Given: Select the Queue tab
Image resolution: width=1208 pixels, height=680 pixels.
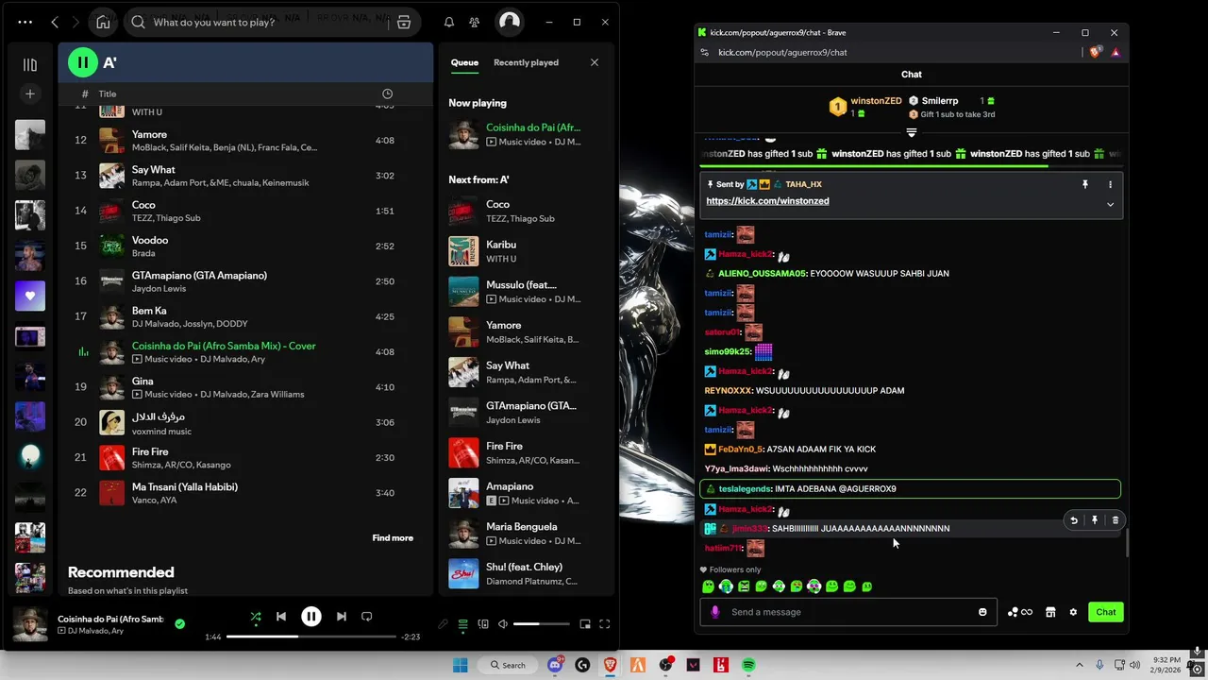Looking at the screenshot, I should coord(464,62).
